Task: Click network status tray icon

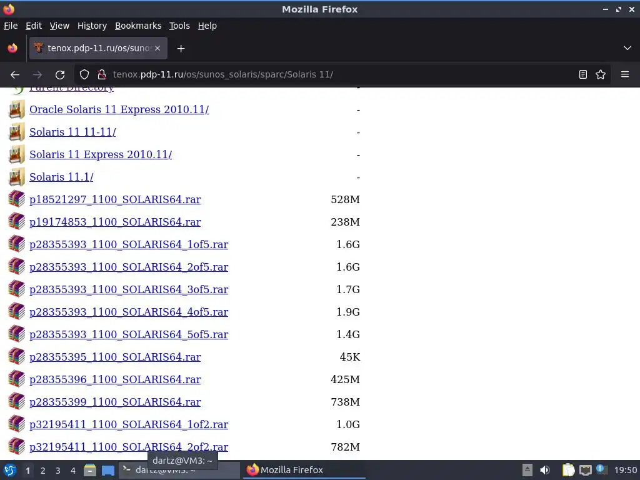Action: coord(585,470)
